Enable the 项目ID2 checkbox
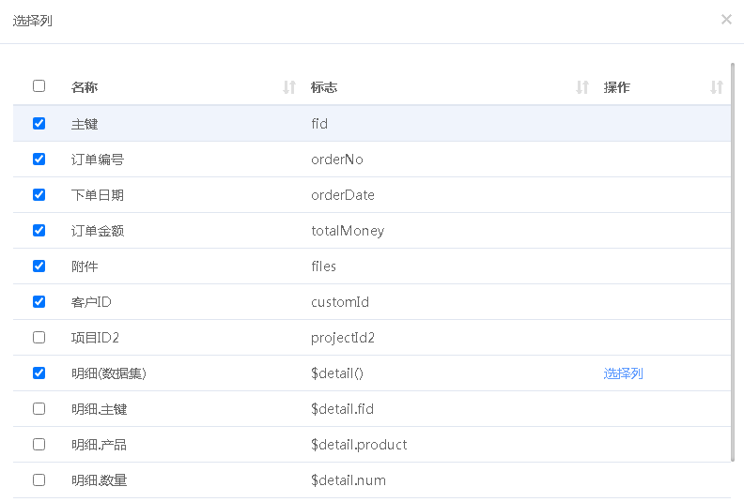 point(39,337)
